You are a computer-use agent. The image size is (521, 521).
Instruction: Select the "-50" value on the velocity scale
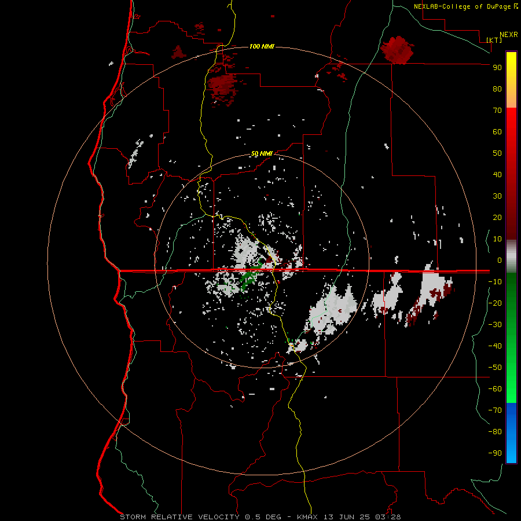pos(495,368)
